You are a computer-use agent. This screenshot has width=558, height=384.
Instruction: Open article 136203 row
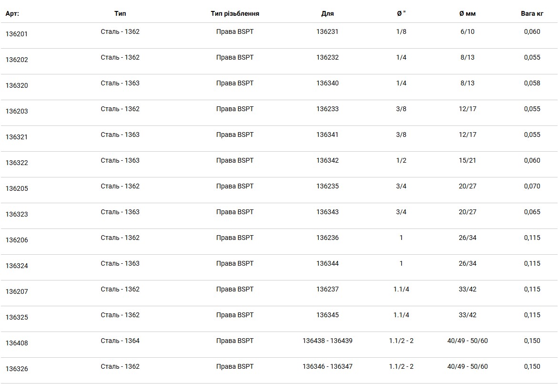click(16, 111)
